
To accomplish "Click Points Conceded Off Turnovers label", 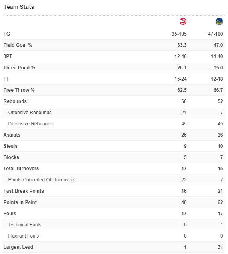I will point(42,180).
